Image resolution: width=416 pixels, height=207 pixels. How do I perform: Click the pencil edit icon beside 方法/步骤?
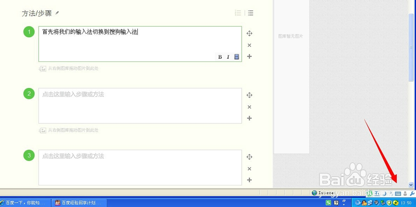[x=57, y=13]
